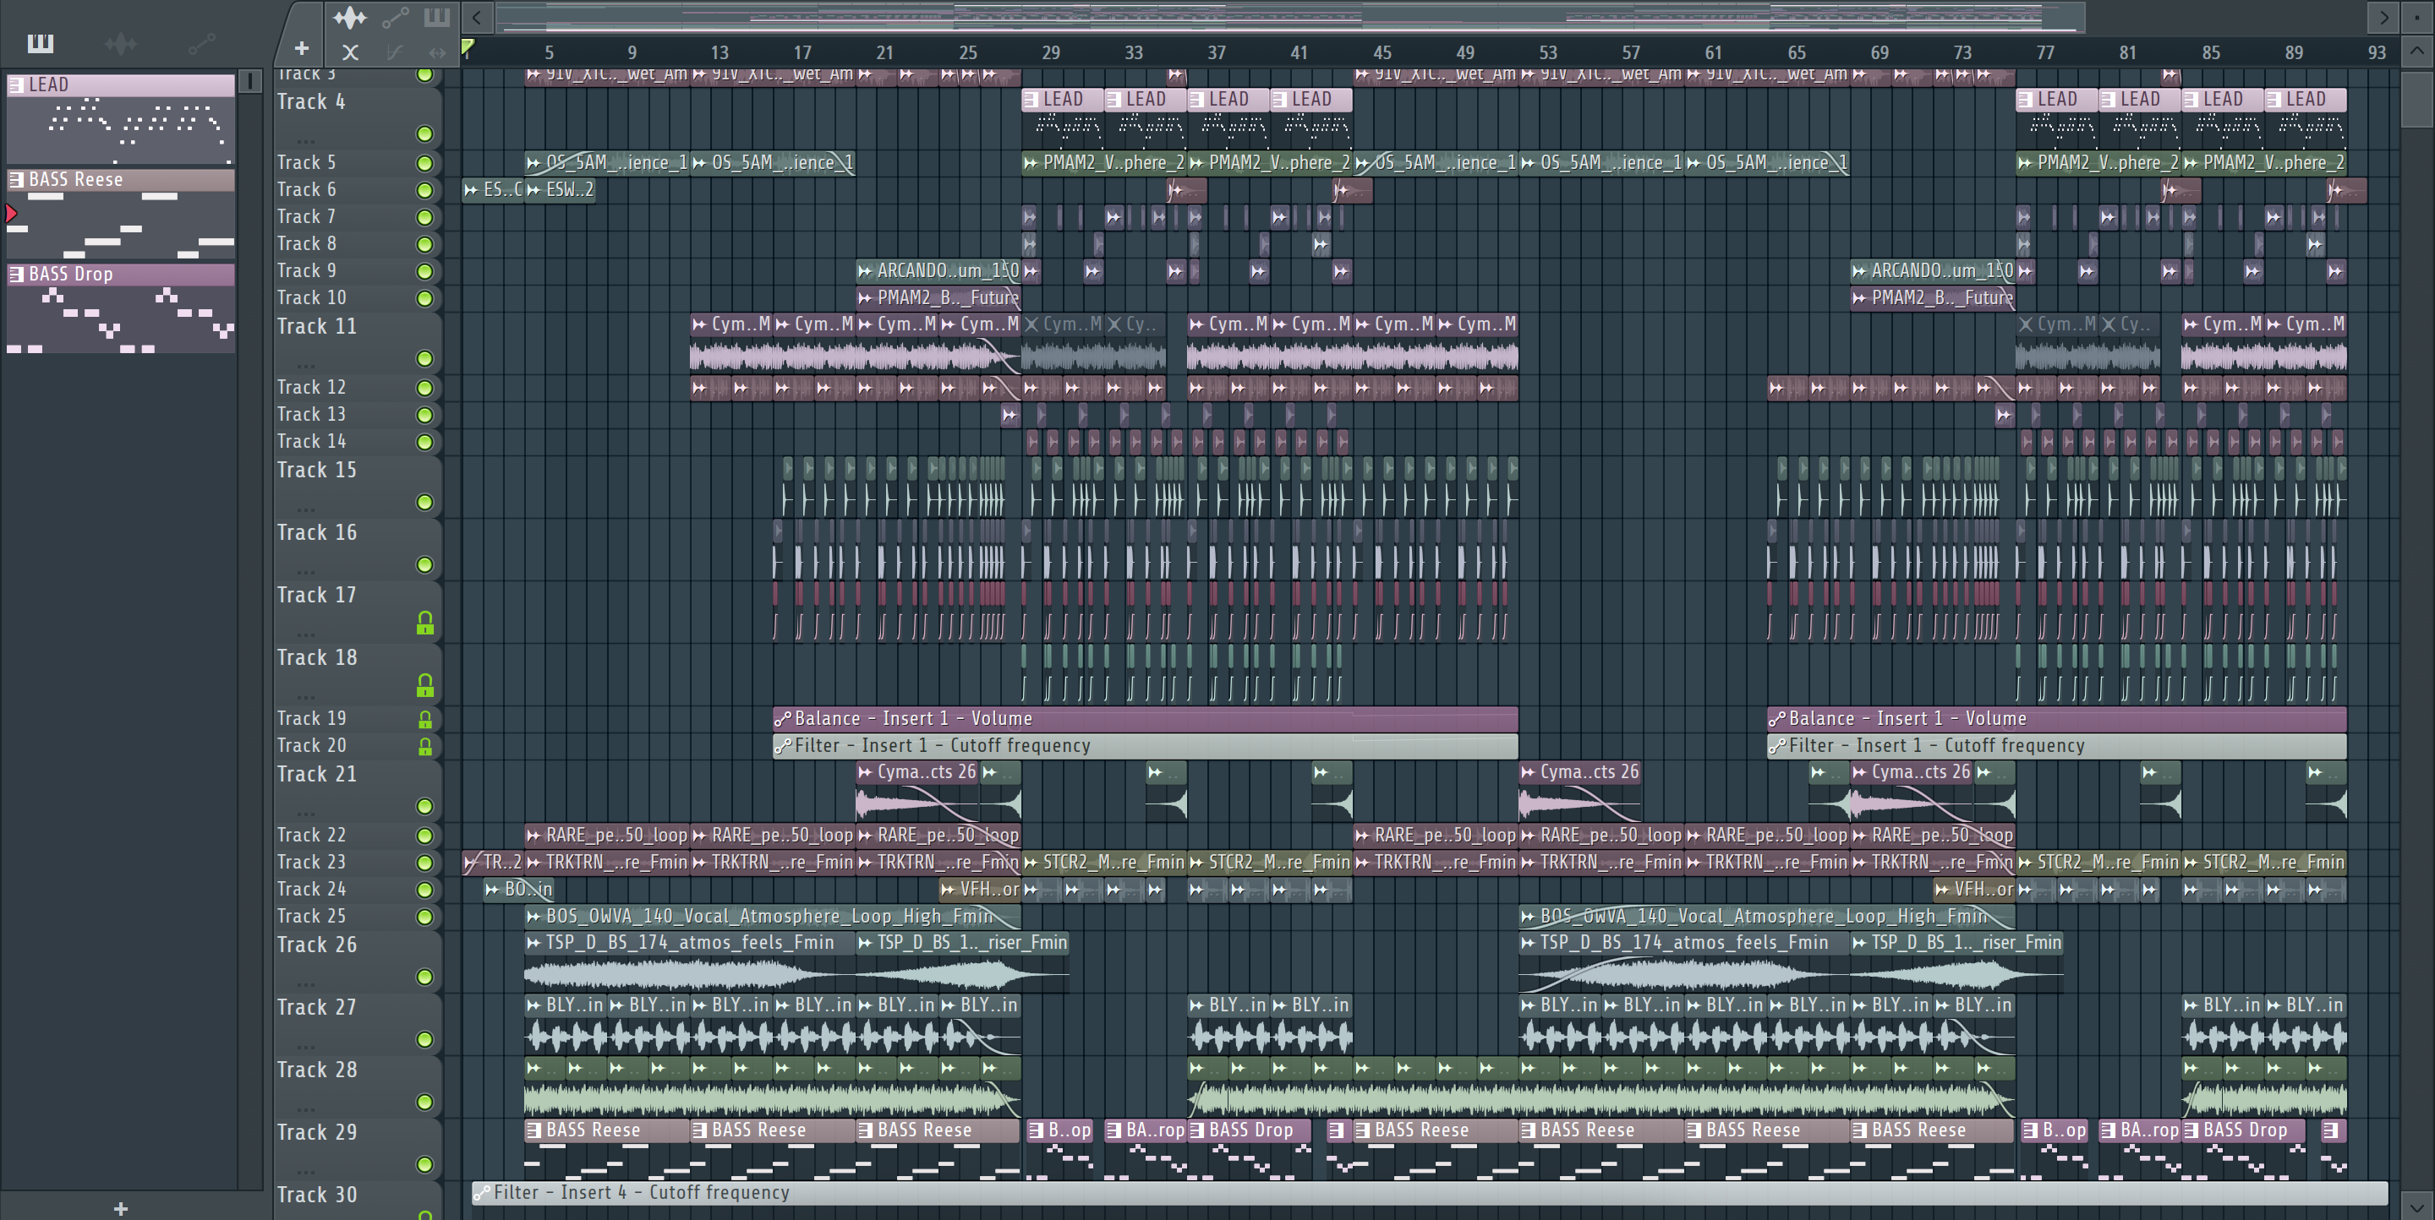Toggle the lock icon on Track 19
This screenshot has height=1220, width=2435.
point(425,721)
